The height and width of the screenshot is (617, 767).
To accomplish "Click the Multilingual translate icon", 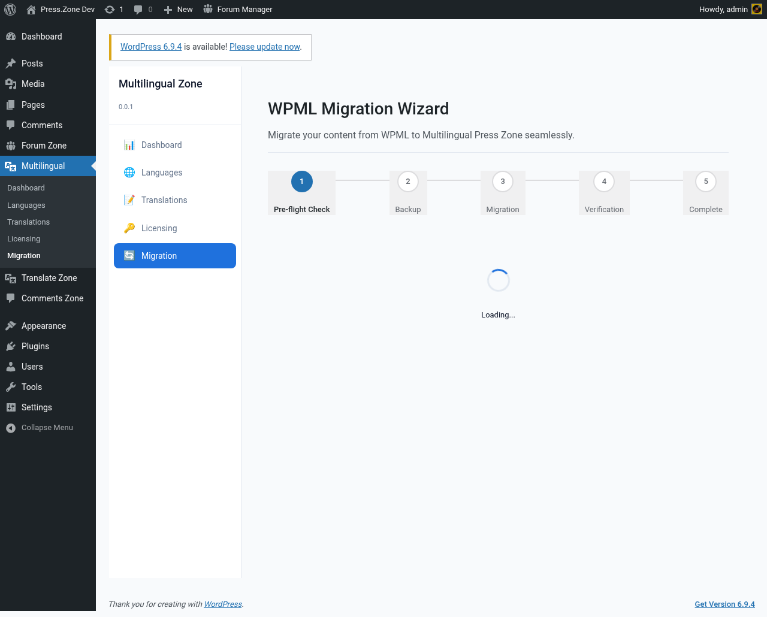I will [11, 167].
